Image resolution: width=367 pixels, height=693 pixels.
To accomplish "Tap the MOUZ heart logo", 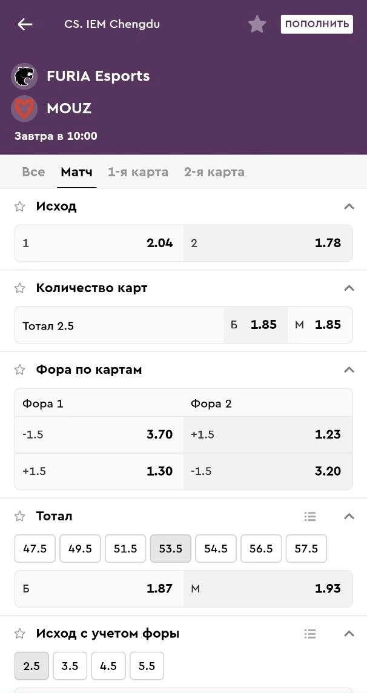I will [x=24, y=109].
